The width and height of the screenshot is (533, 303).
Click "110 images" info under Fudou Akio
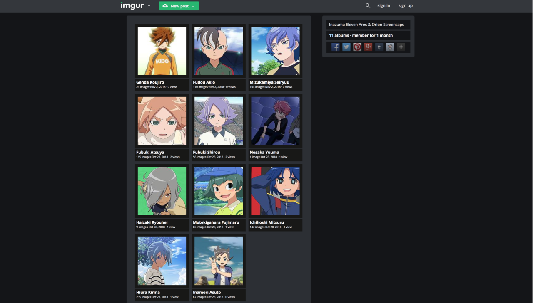pyautogui.click(x=200, y=87)
